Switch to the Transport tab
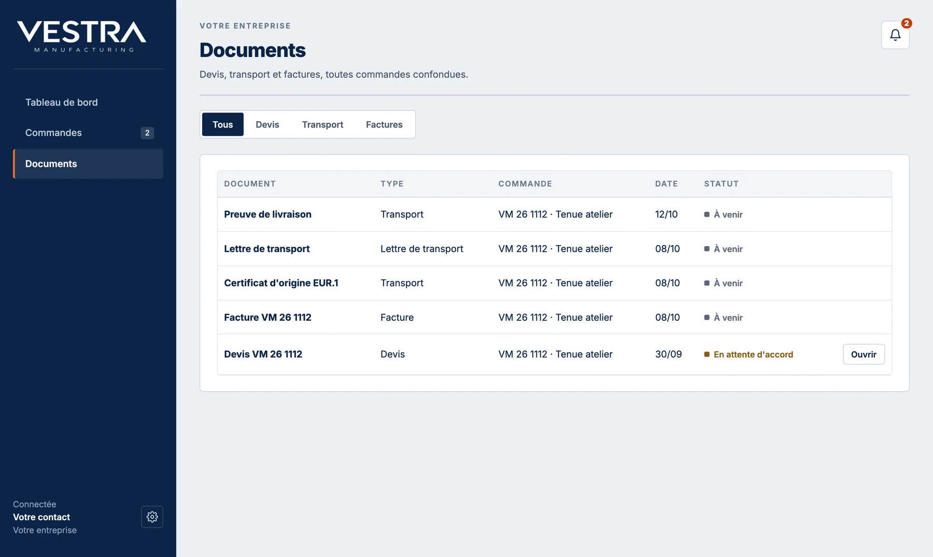This screenshot has width=933, height=557. (x=322, y=124)
